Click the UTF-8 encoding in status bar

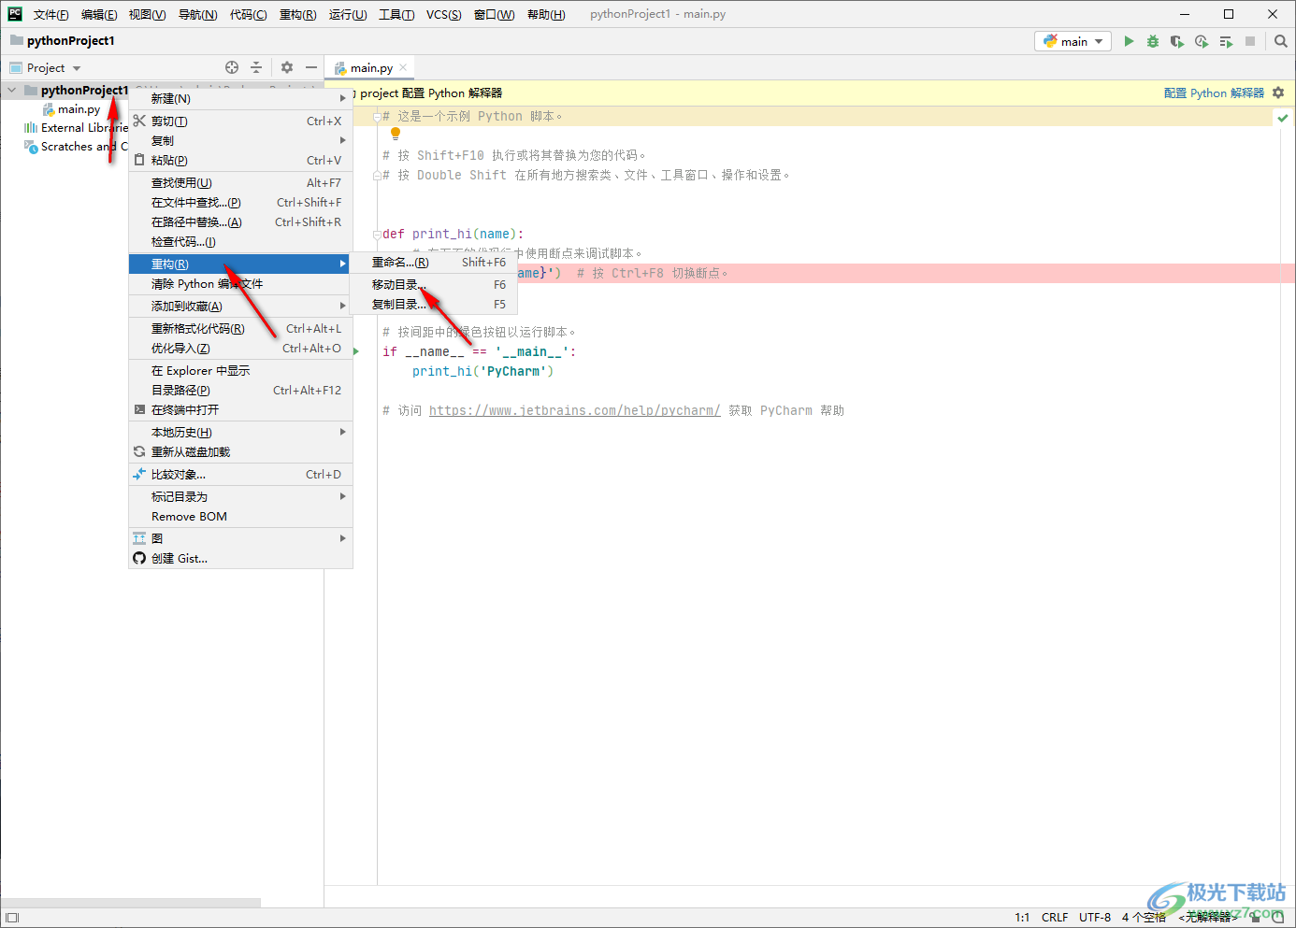click(1095, 917)
